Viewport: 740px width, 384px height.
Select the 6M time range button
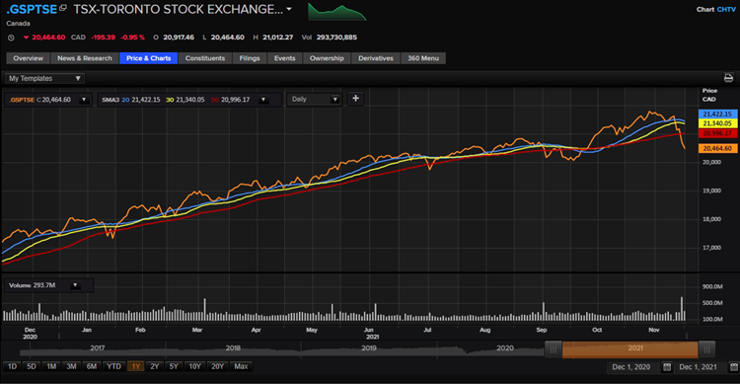click(92, 366)
